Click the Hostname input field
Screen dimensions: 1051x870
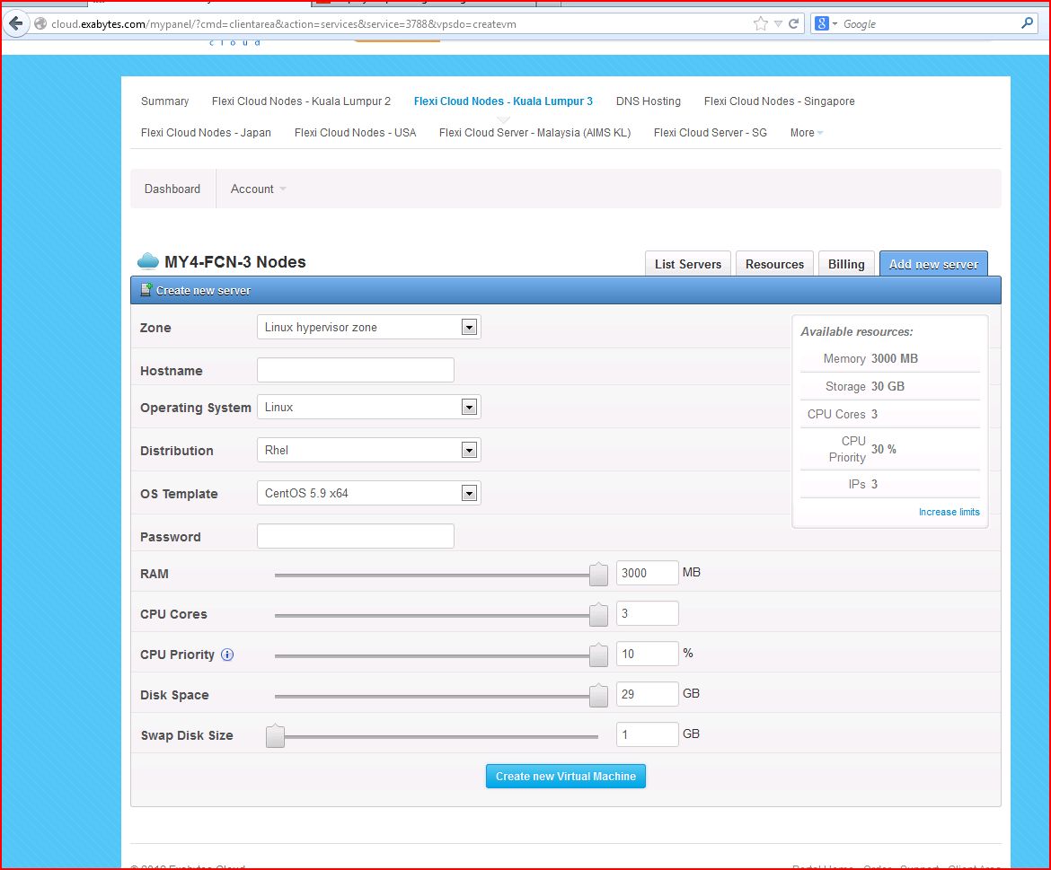pos(355,370)
